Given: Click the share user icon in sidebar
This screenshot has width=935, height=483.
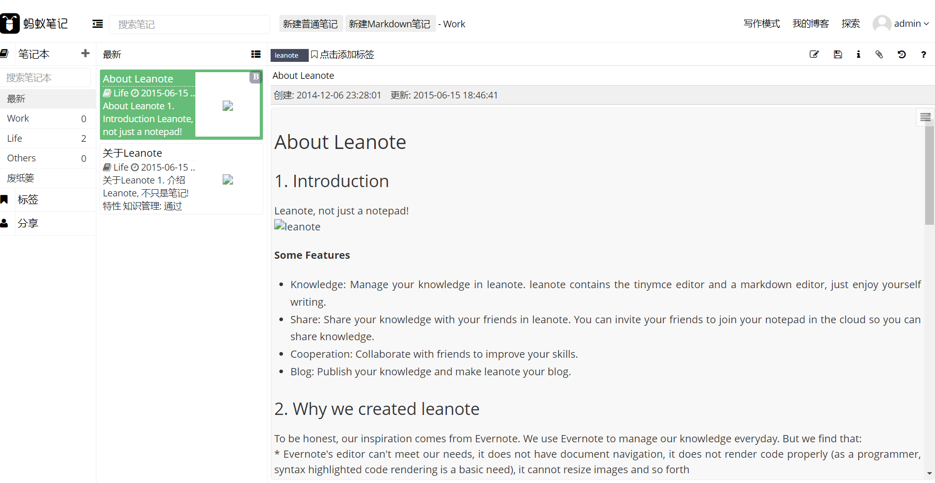Looking at the screenshot, I should 4,223.
